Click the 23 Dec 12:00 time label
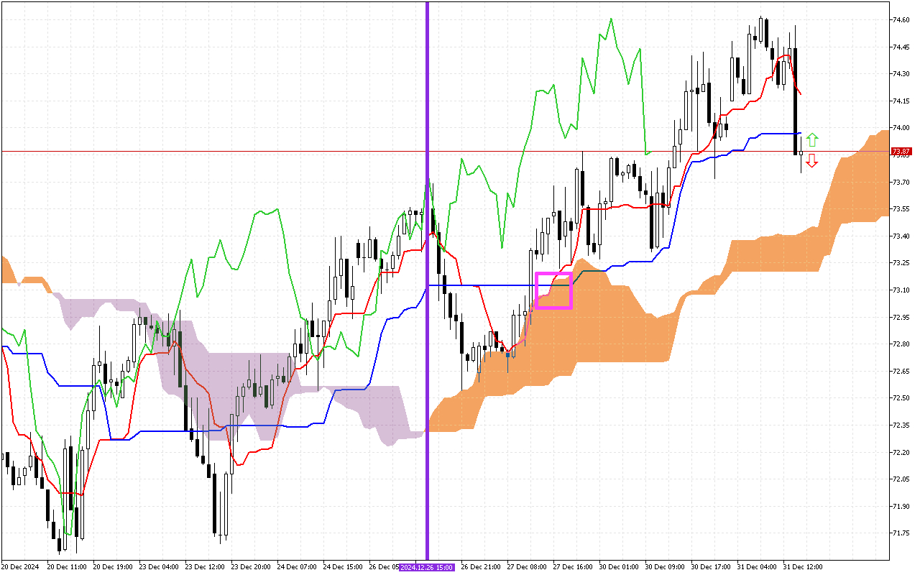920x575 pixels. pos(205,567)
